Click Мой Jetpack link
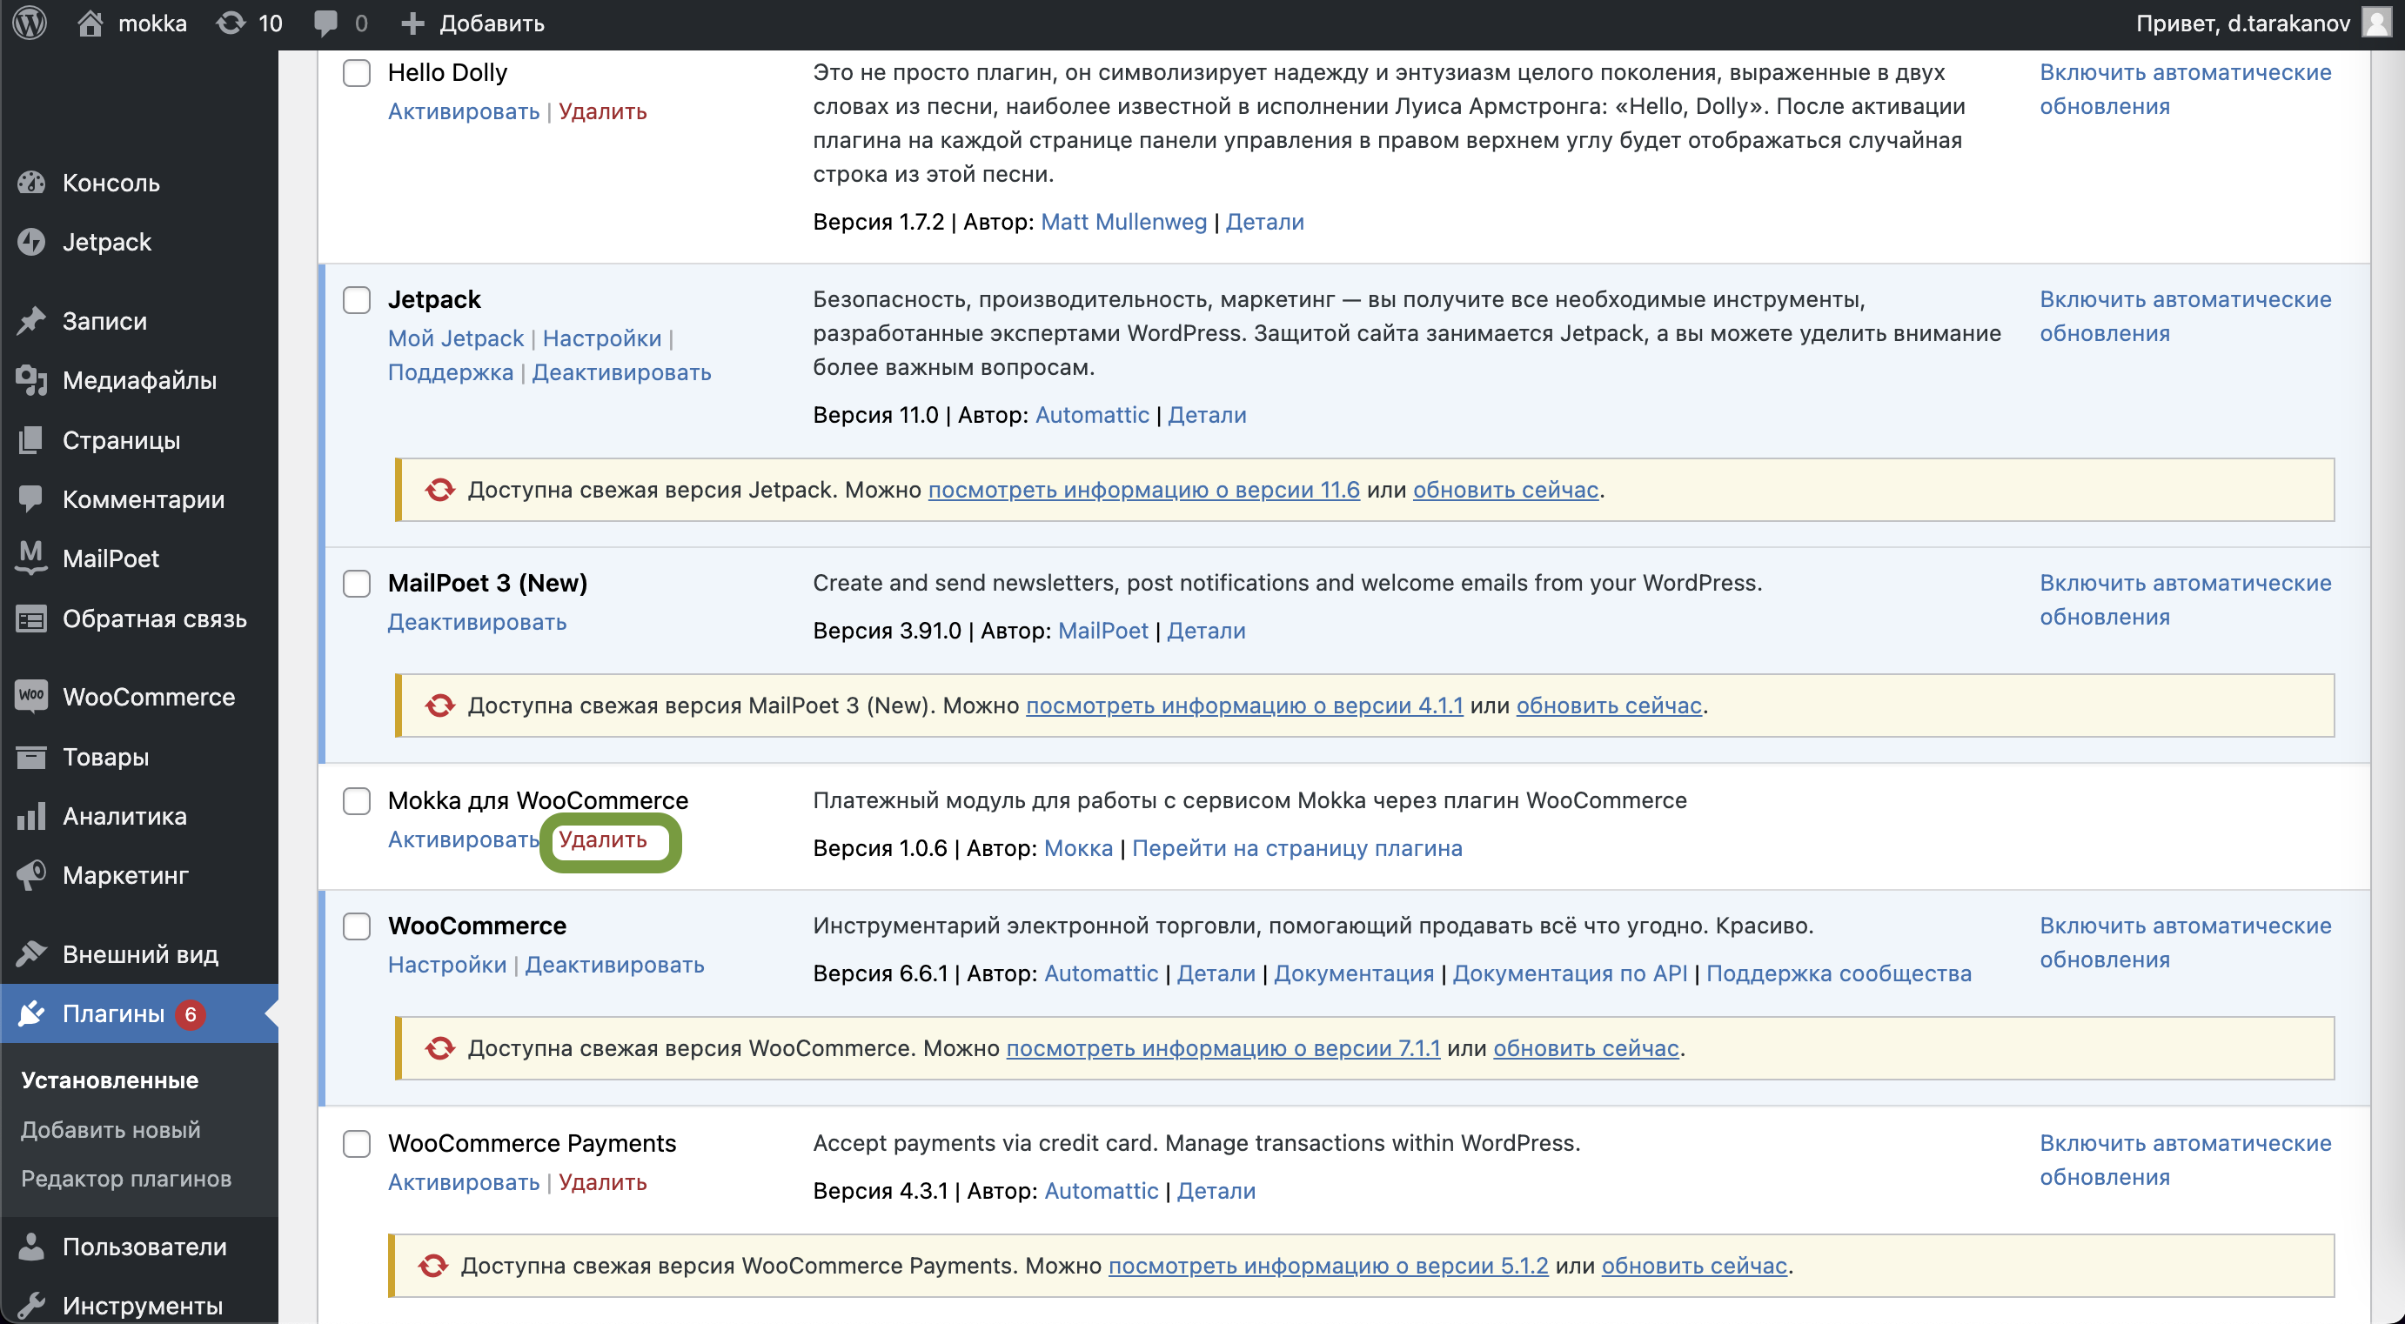The height and width of the screenshot is (1324, 2405). pos(456,338)
